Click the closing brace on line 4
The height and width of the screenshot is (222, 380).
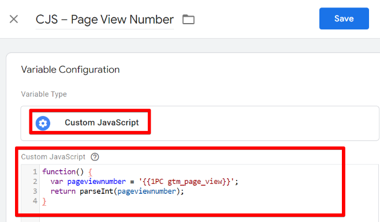44,201
